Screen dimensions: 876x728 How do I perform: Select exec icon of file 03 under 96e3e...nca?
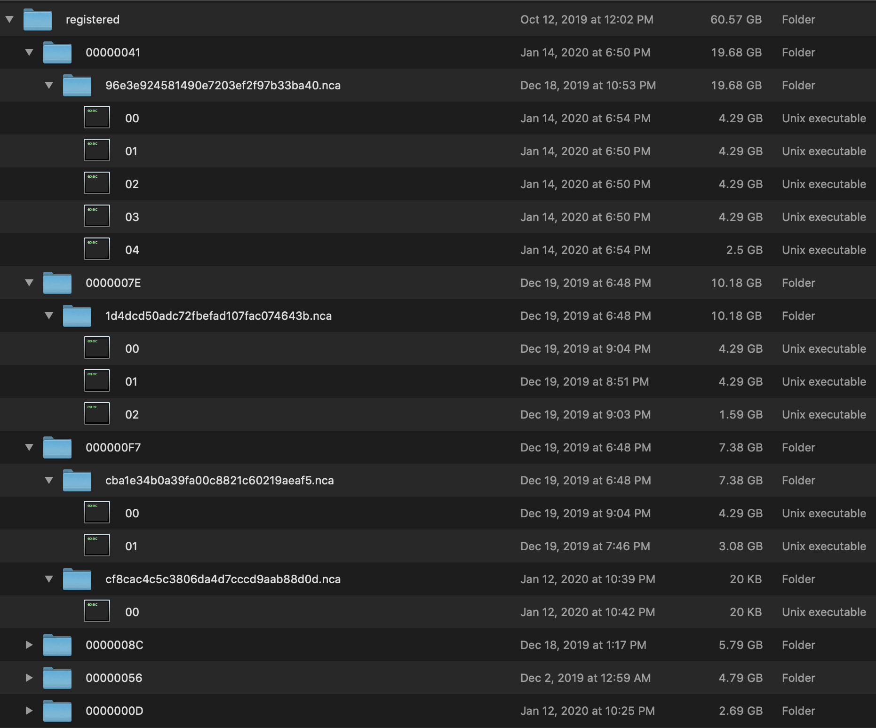click(97, 216)
